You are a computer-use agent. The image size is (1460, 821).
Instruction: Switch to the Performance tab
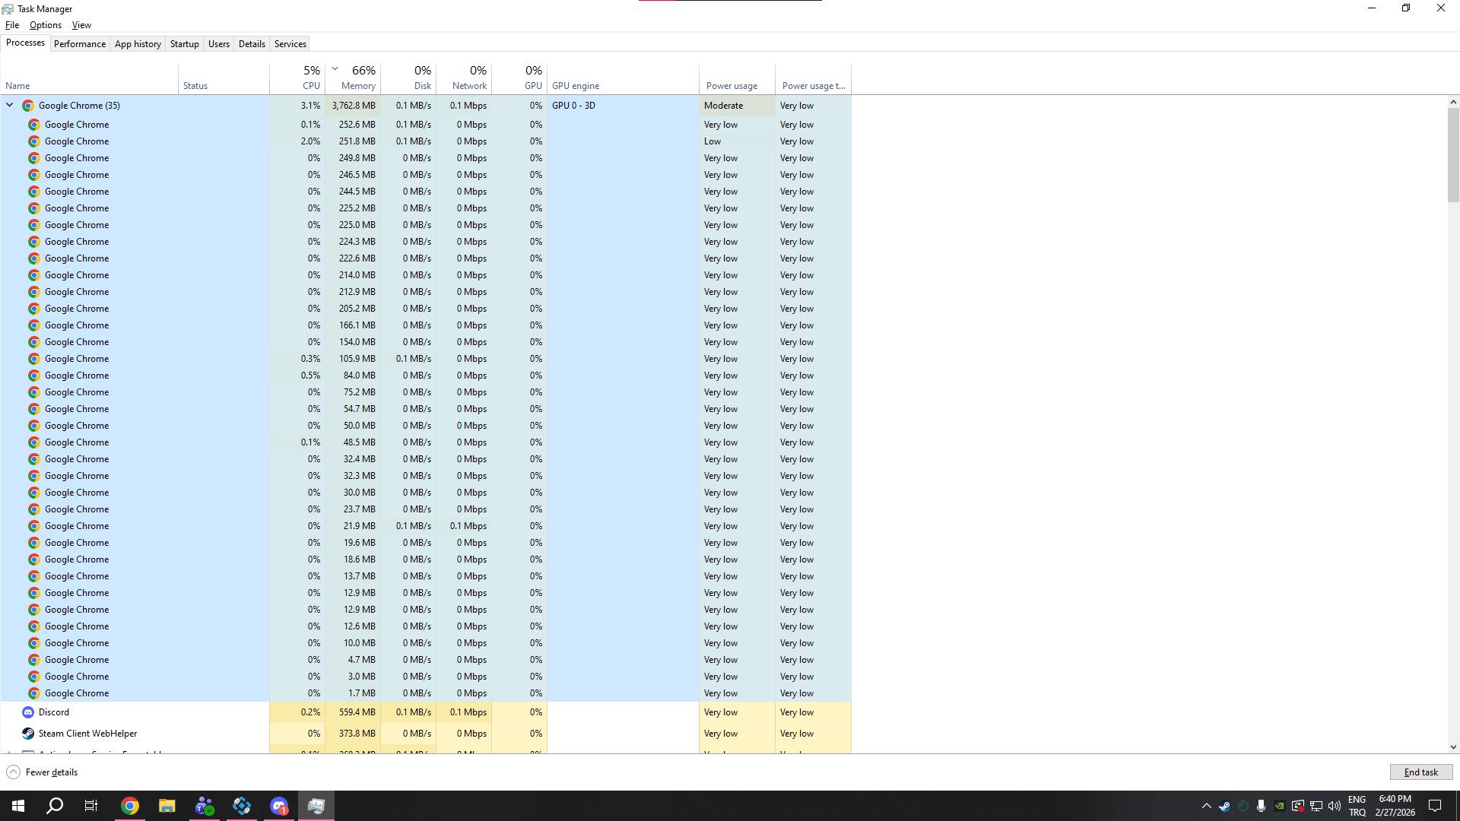click(80, 44)
